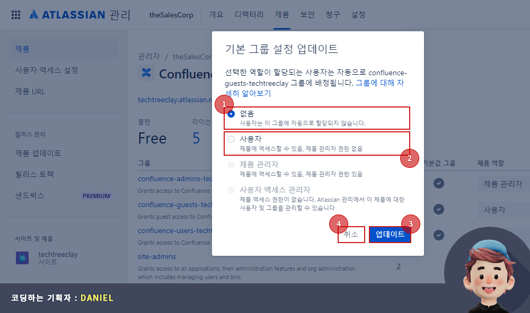Screen dimensions: 530x313
Task: Select the 사용자 radio option
Action: [231, 139]
